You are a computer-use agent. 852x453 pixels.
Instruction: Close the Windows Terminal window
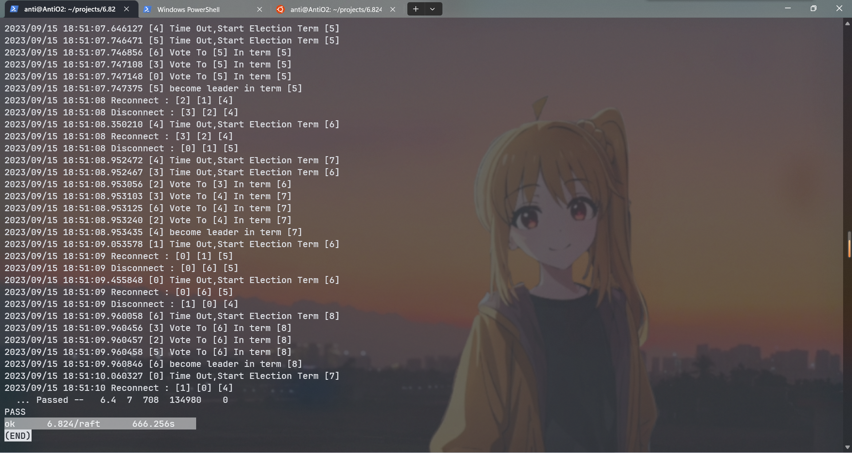[x=839, y=8]
